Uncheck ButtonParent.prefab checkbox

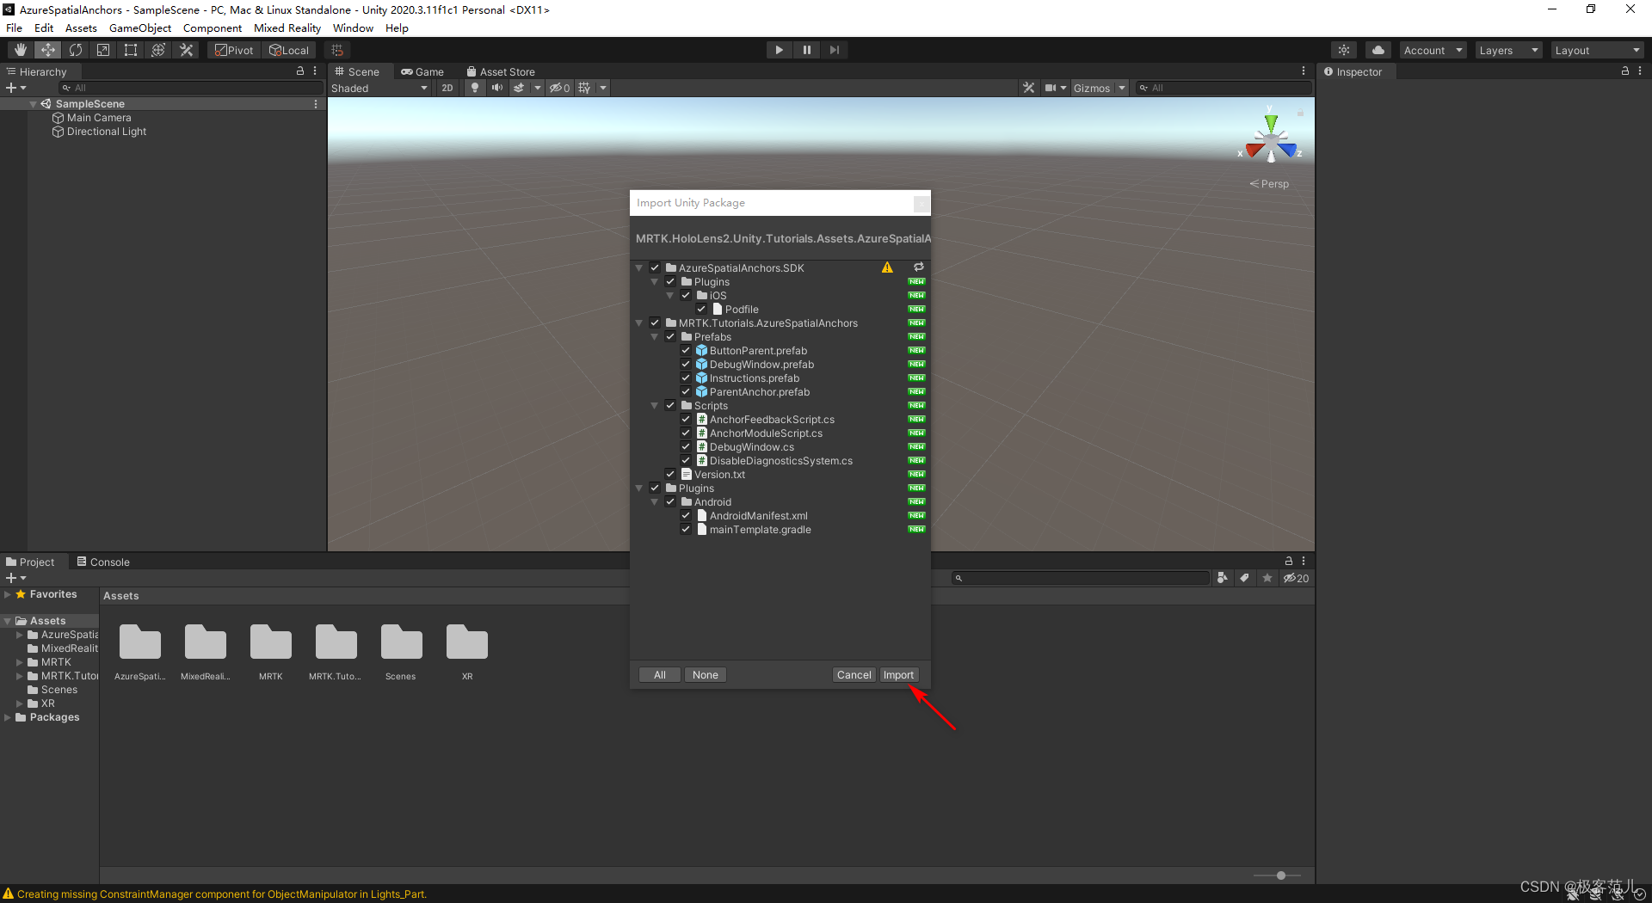click(x=686, y=350)
